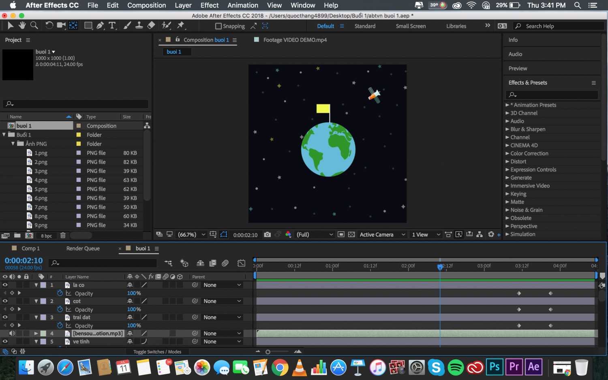
Task: Click Toggle Switches / Modes button
Action: tap(157, 352)
